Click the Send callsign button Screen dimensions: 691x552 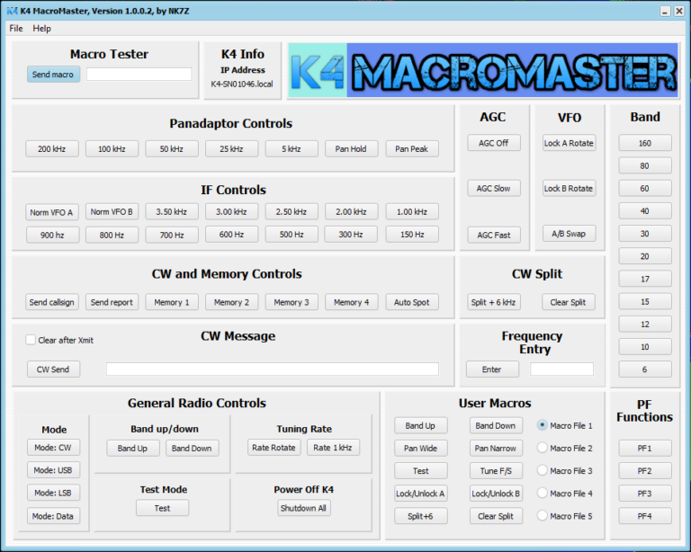coord(51,302)
